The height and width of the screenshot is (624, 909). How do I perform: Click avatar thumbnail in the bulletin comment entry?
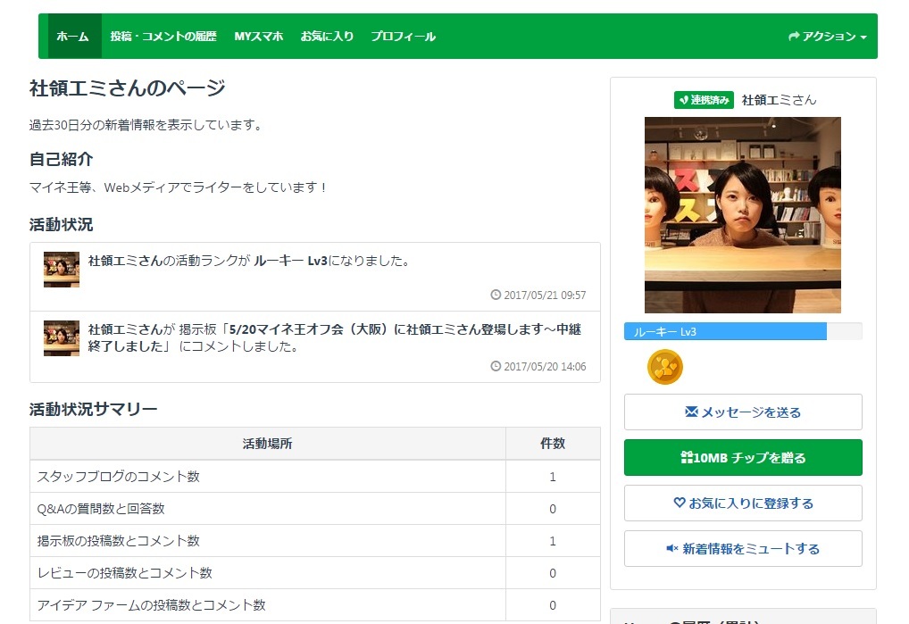62,338
